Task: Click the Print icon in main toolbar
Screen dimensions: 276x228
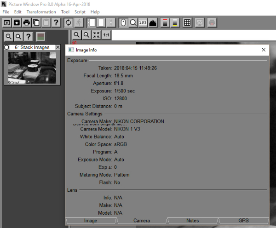Action: [x=26, y=23]
